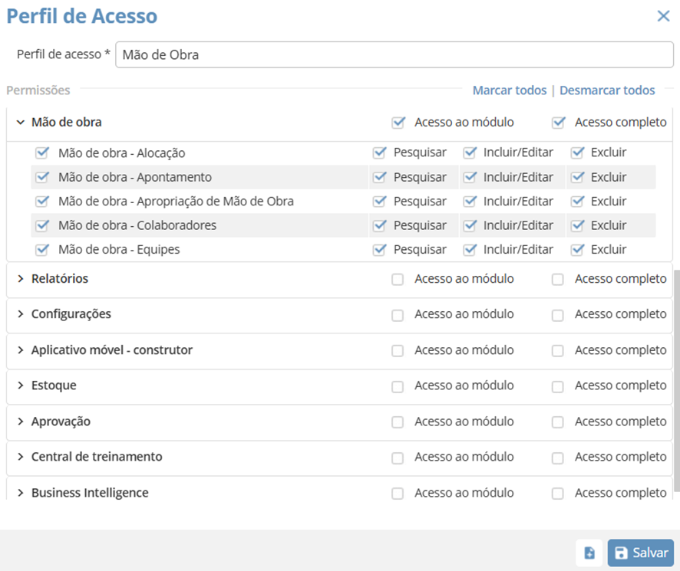Collapse the Mão de obra section

tap(21, 122)
